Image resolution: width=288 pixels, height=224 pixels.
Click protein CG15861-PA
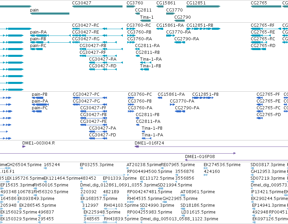coord(171,94)
